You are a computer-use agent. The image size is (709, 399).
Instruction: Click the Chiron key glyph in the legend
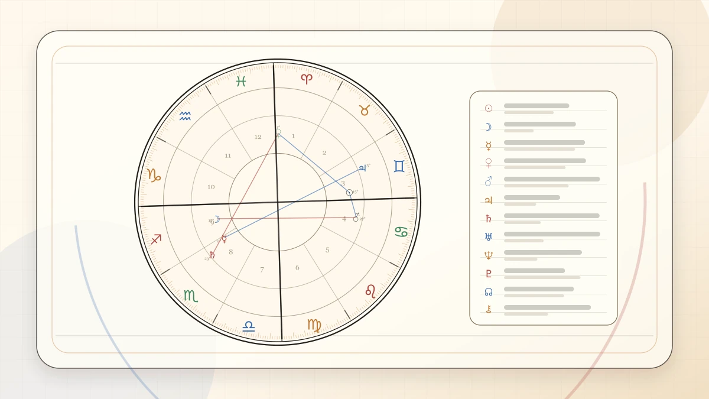point(489,309)
